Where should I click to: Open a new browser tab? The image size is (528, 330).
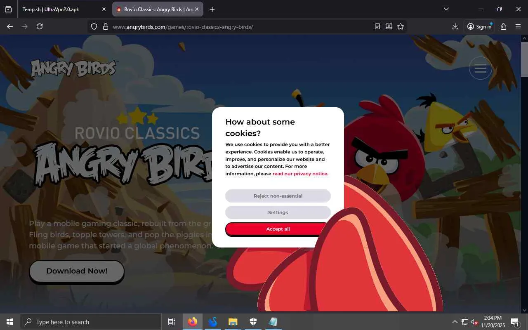[x=212, y=9]
